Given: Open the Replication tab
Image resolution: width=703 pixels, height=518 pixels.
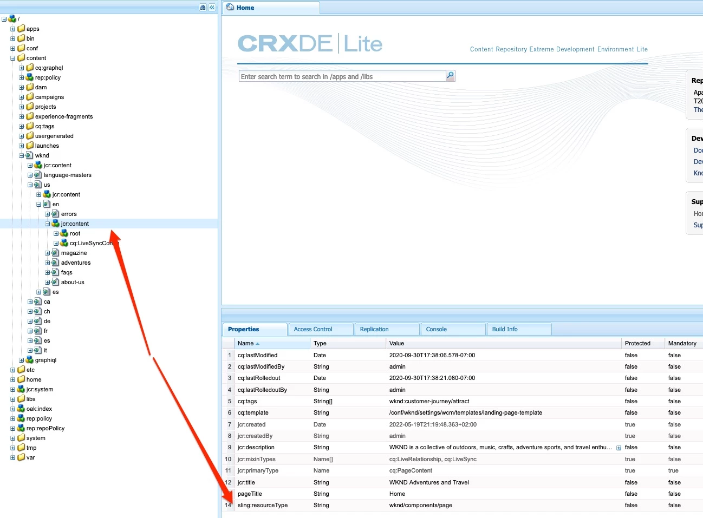Looking at the screenshot, I should (387, 329).
